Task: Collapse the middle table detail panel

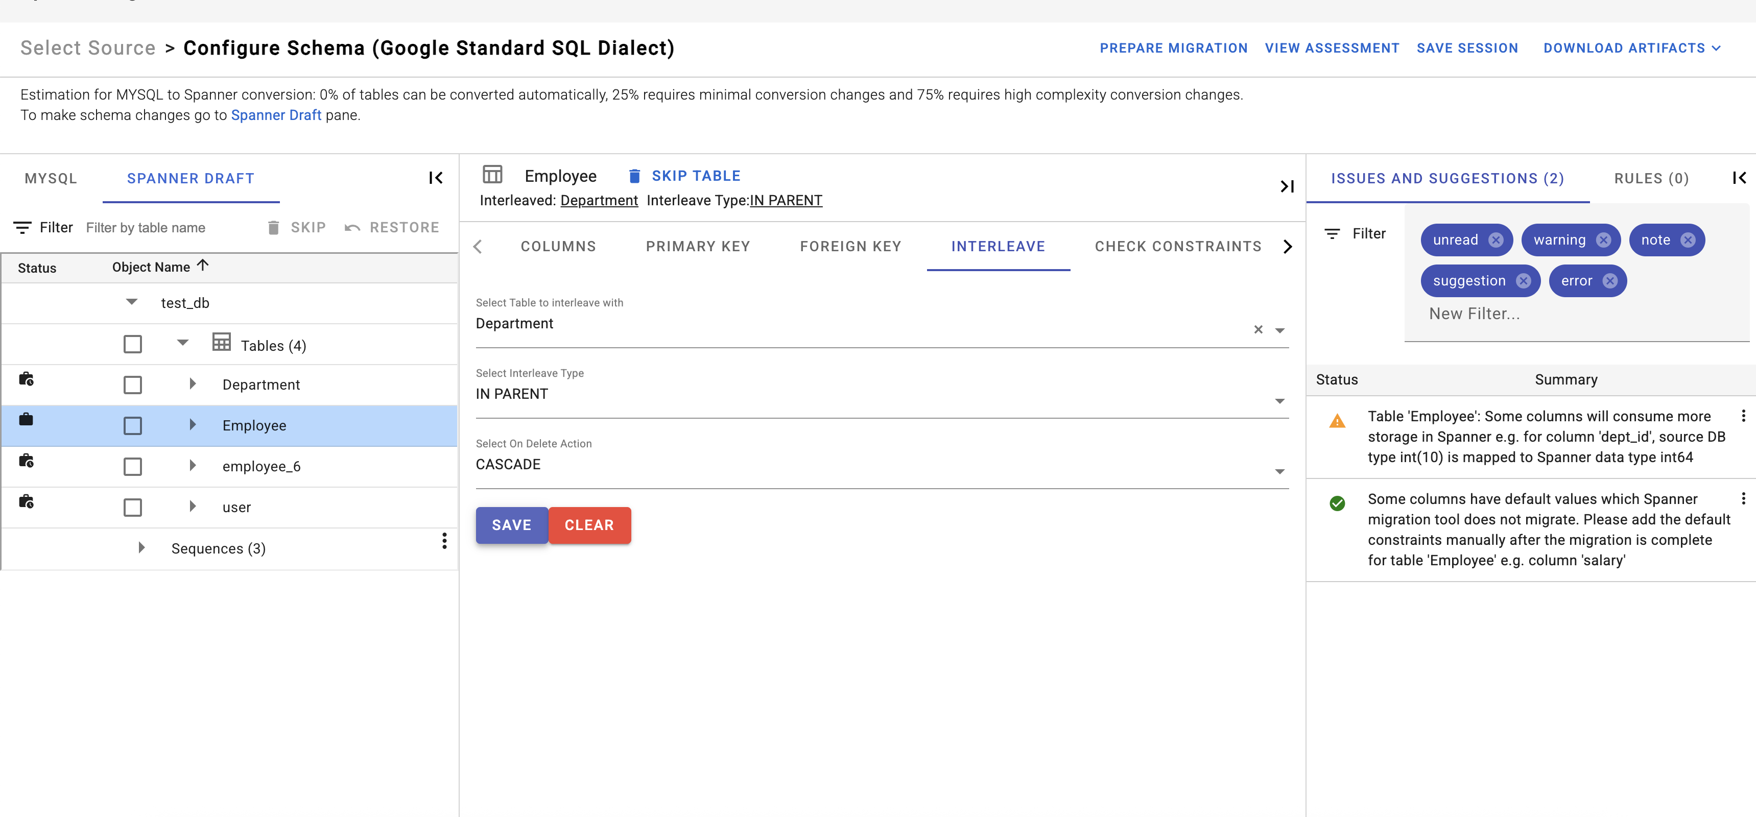Action: point(1286,186)
